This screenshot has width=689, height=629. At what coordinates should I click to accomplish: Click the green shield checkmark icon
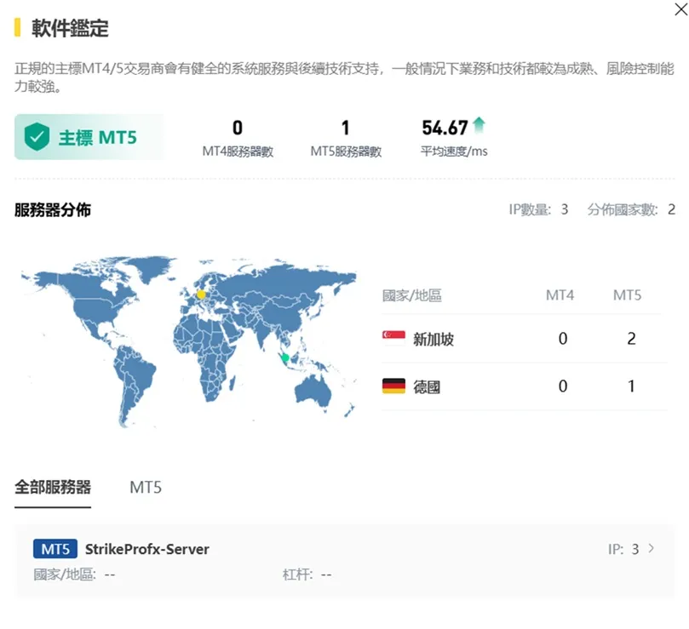(37, 136)
